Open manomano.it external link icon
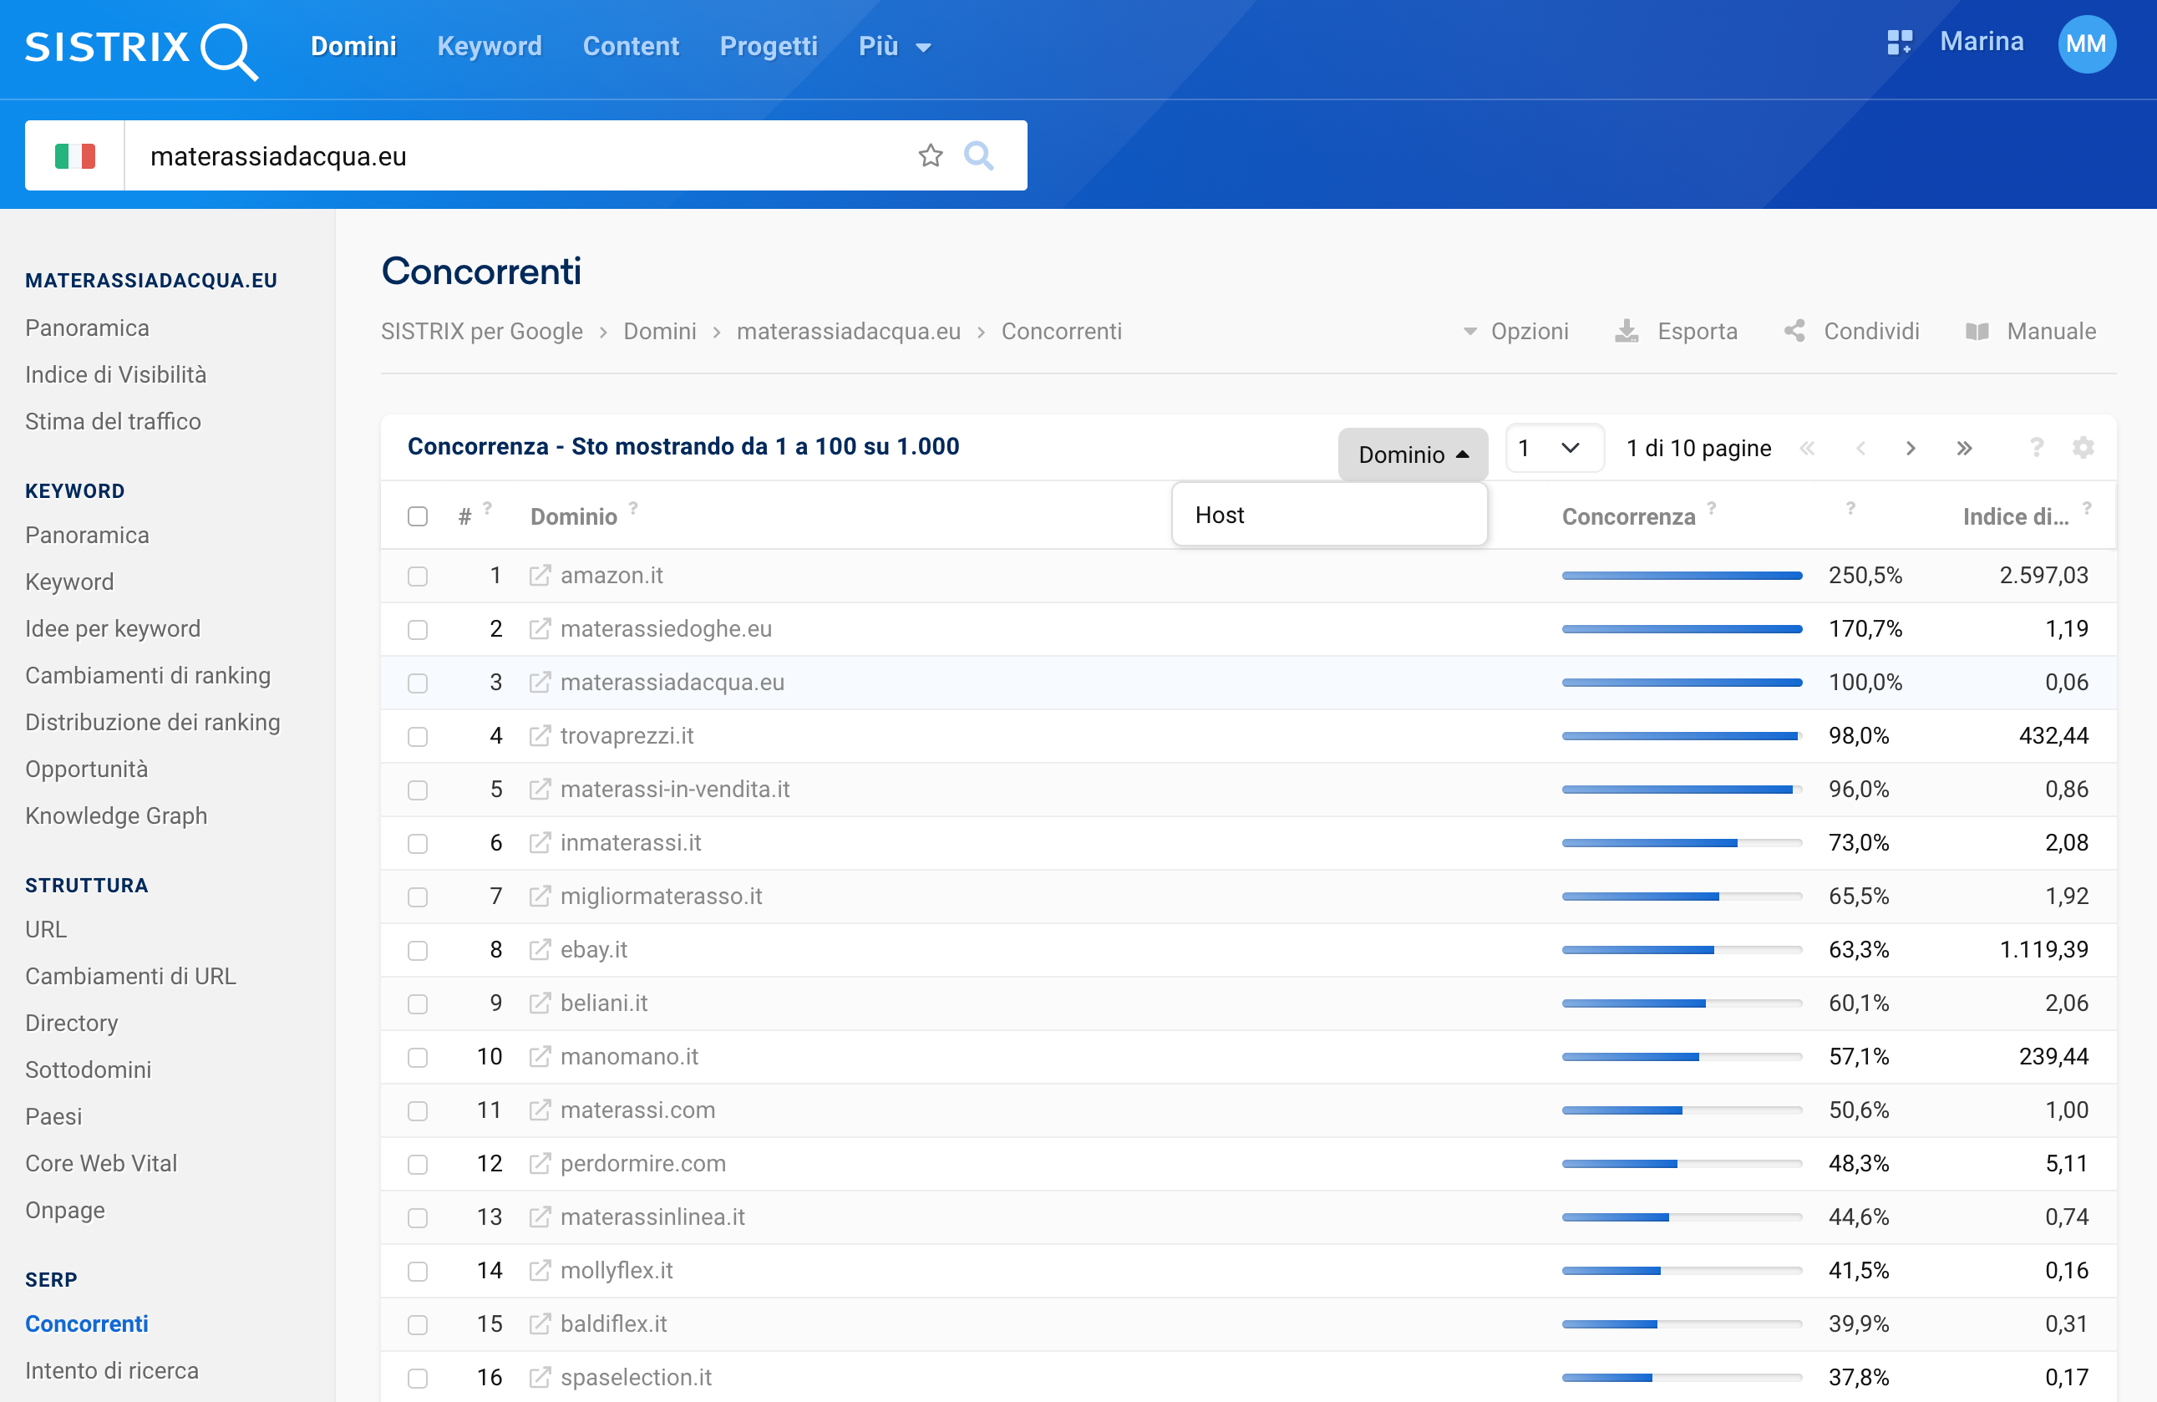The height and width of the screenshot is (1402, 2157). [541, 1057]
